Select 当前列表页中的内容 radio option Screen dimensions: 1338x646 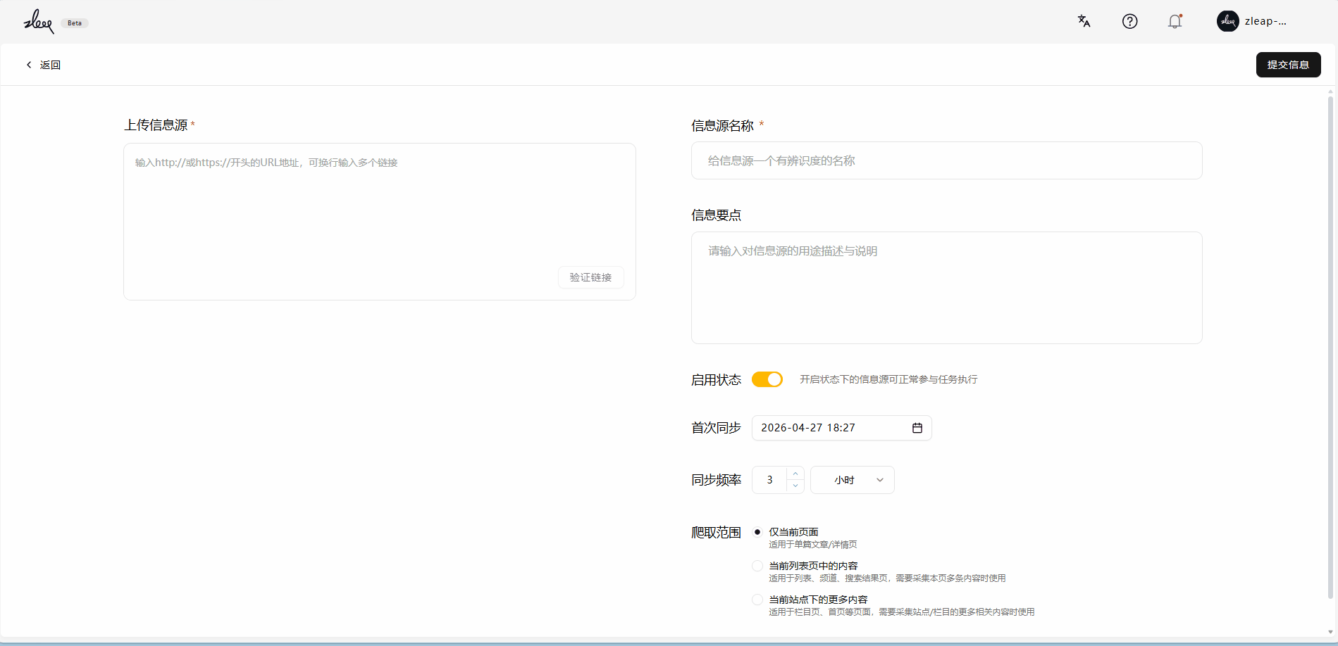757,566
